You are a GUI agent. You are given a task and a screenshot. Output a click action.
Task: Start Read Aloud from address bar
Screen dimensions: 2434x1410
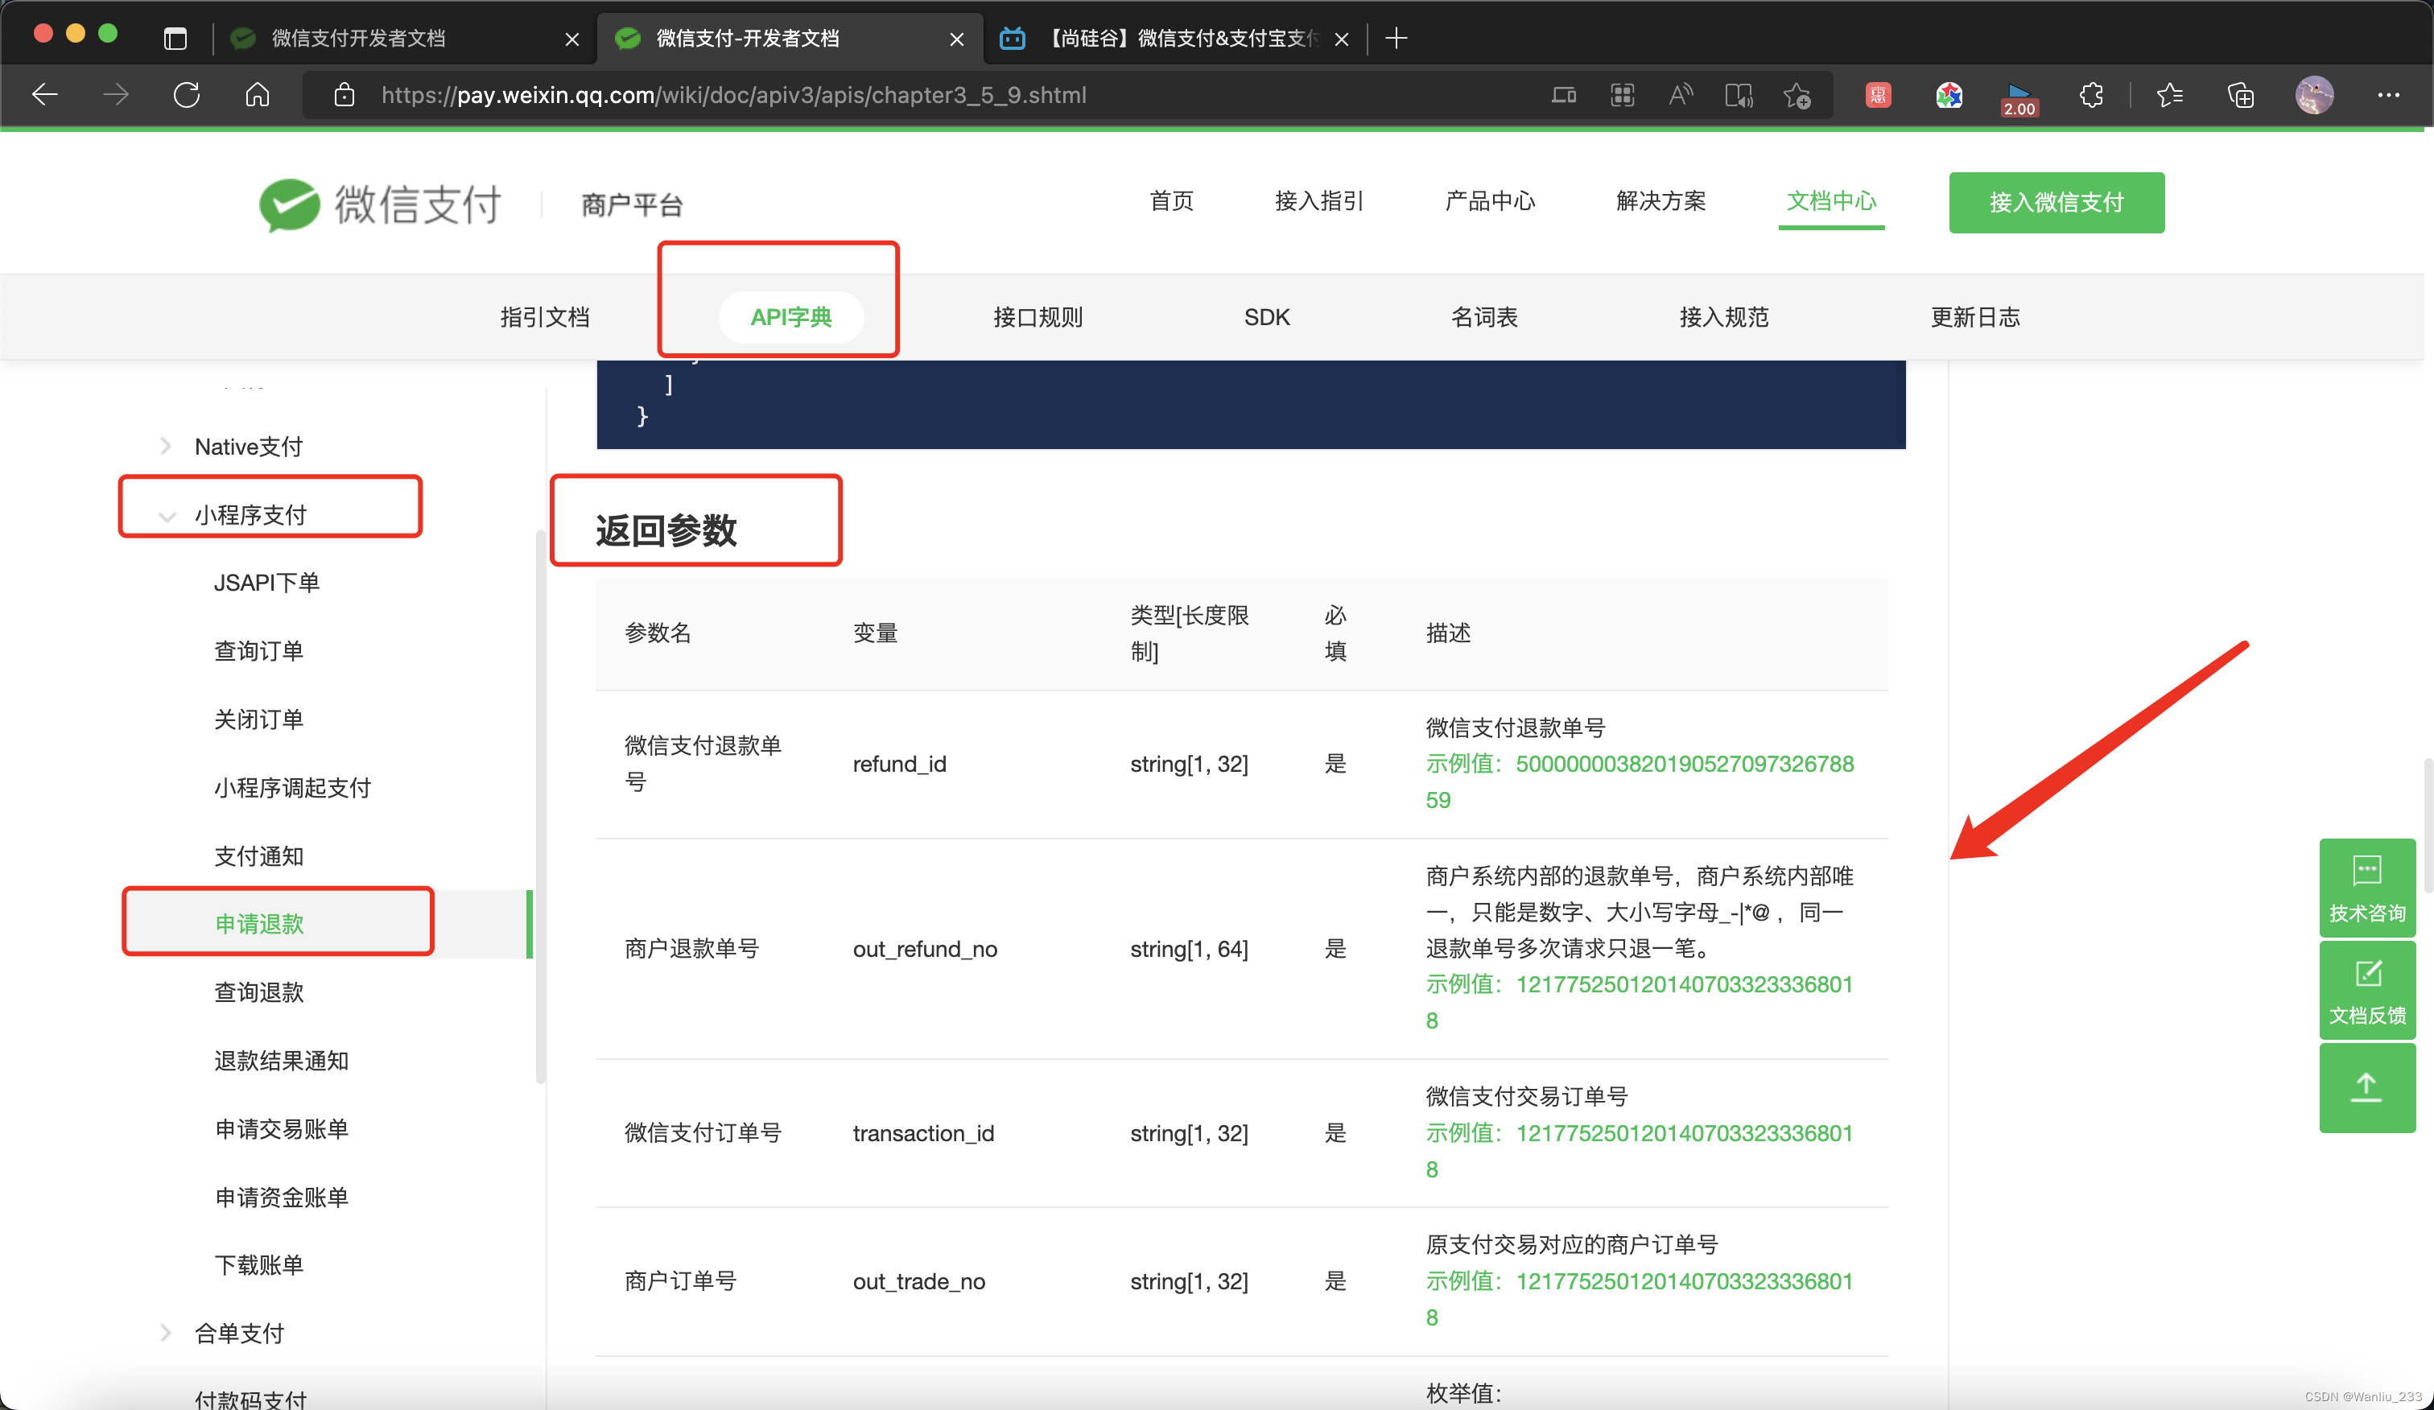[1681, 95]
